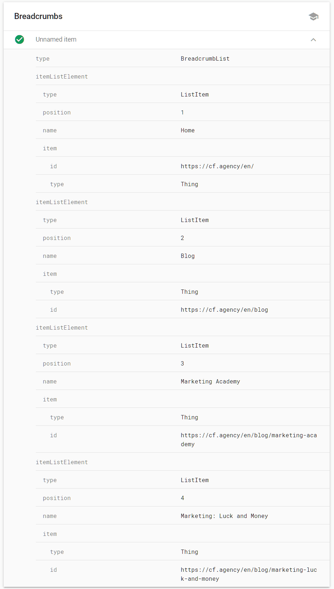Click the Marketing: Luck and Money name value
The image size is (334, 589).
click(224, 516)
